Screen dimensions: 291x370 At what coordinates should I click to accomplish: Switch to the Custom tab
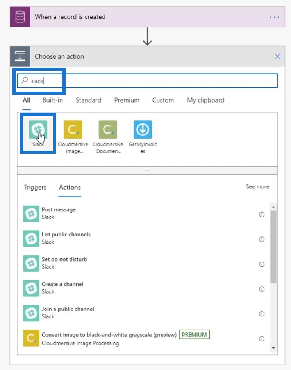(163, 100)
